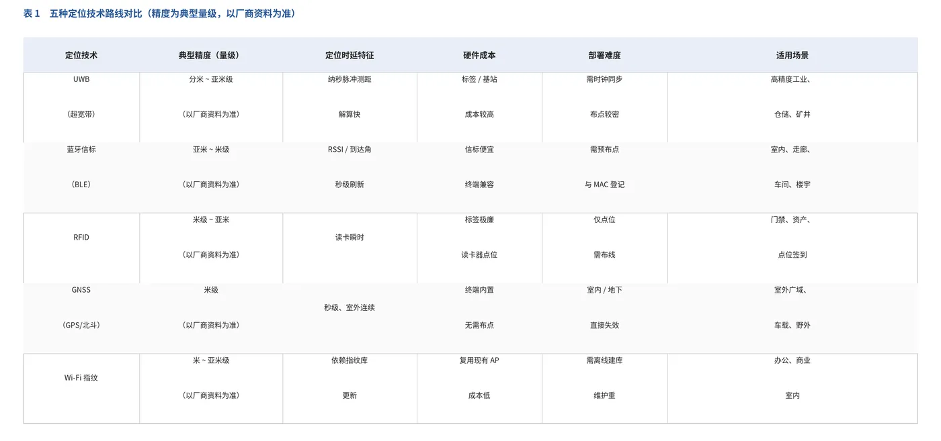Click the 读卡瞬时 text

pyautogui.click(x=350, y=238)
